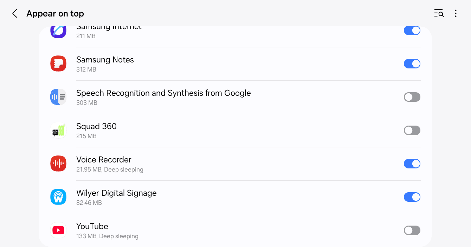Tap the Samsung Notes app icon
Image resolution: width=471 pixels, height=247 pixels.
coord(58,64)
